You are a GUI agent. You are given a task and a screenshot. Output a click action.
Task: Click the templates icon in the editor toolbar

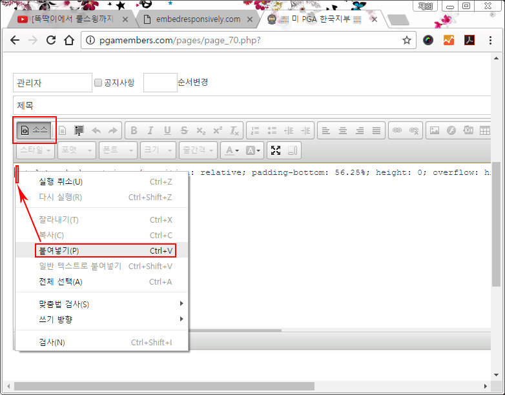(79, 130)
